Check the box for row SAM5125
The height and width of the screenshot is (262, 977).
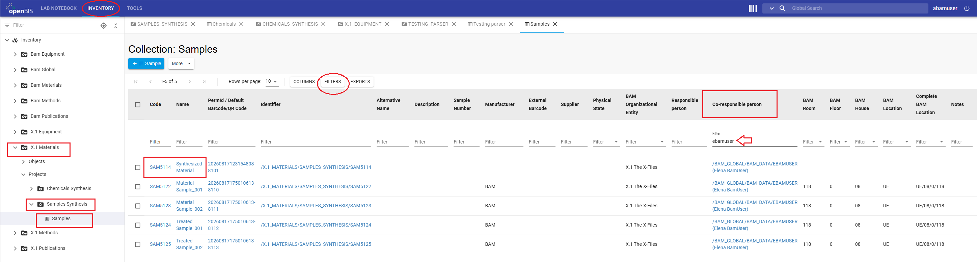(x=138, y=244)
